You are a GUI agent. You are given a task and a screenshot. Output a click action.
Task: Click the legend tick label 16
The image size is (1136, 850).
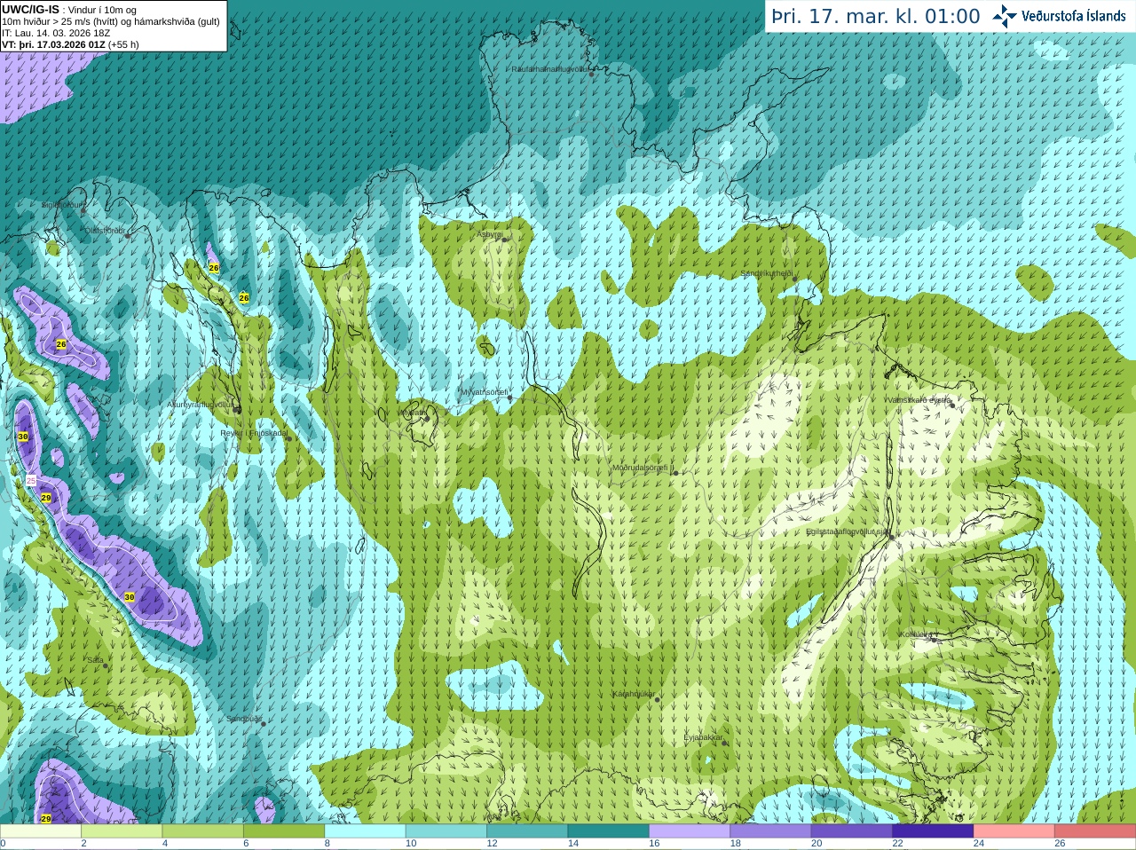(654, 844)
